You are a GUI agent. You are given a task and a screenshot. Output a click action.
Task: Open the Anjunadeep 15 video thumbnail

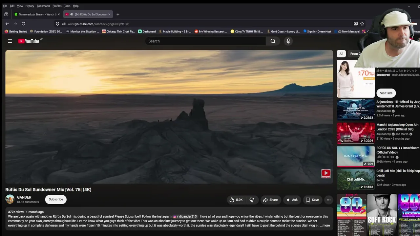356,109
